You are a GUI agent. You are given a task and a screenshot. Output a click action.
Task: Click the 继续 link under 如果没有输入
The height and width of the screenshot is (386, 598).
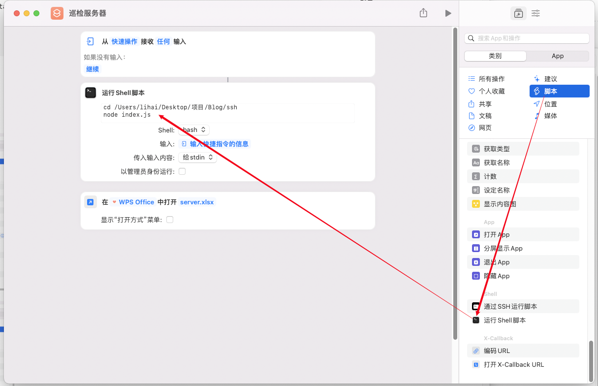93,69
